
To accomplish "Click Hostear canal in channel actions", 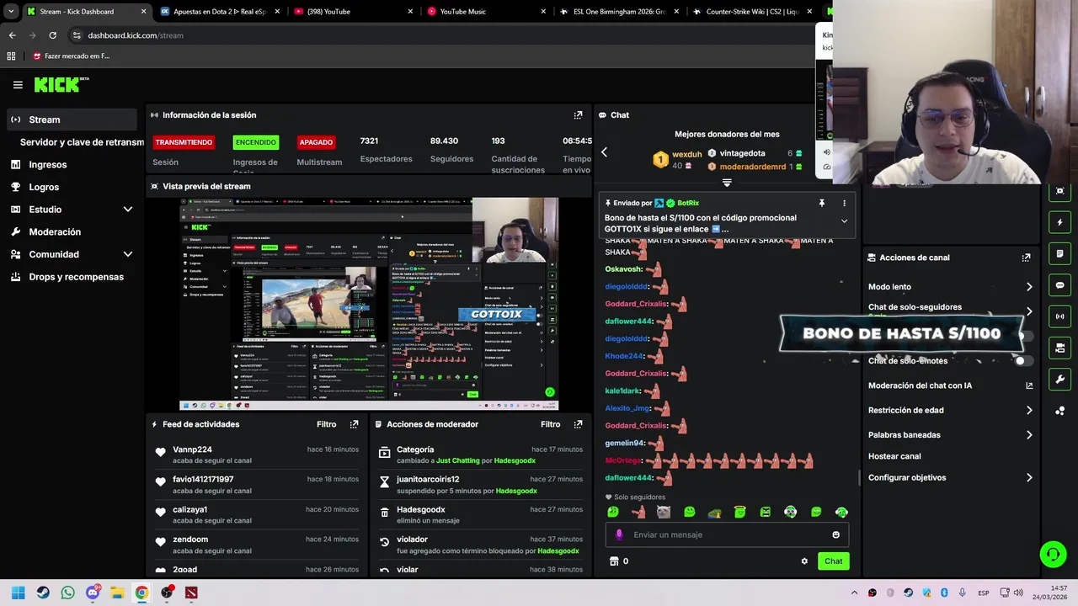I will pyautogui.click(x=894, y=456).
